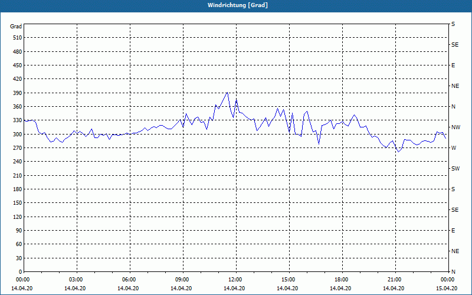Click the W compass label
The height and width of the screenshot is (295, 472).
454,148
